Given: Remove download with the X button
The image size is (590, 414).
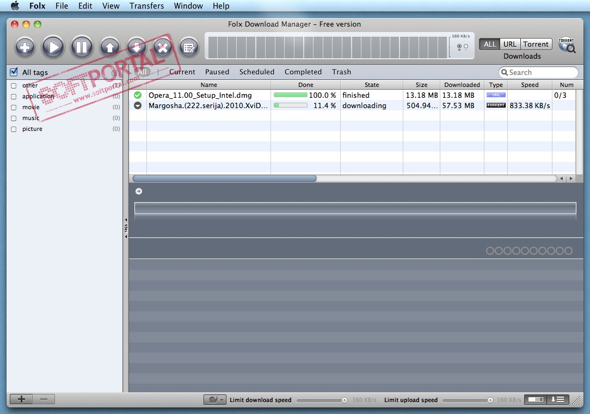Looking at the screenshot, I should tap(163, 47).
